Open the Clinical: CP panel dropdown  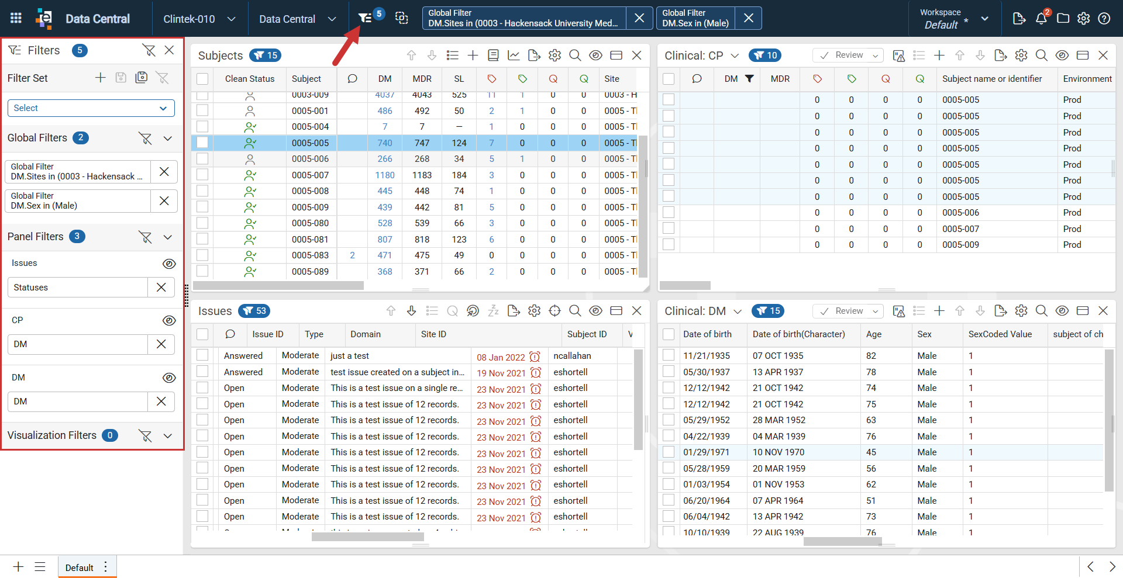735,56
